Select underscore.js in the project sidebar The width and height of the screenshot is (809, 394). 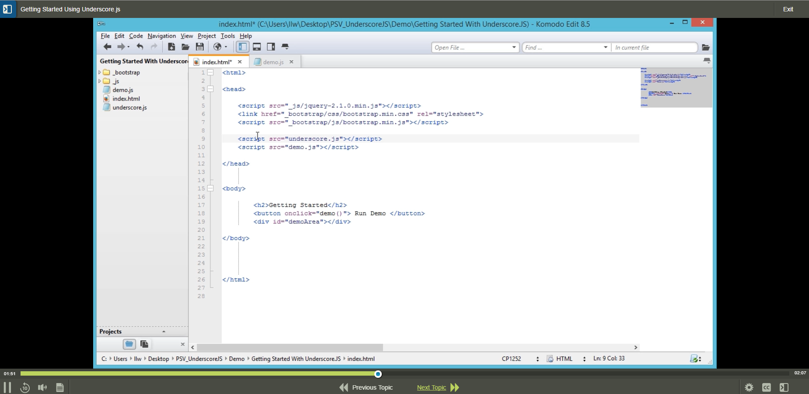[x=129, y=107]
